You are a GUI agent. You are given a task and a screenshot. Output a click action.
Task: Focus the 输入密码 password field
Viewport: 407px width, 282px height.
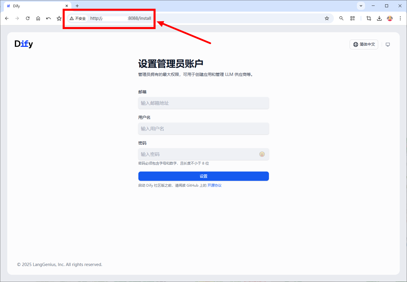[x=204, y=154]
